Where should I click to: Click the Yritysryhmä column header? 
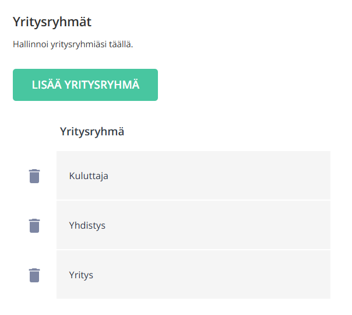(92, 132)
